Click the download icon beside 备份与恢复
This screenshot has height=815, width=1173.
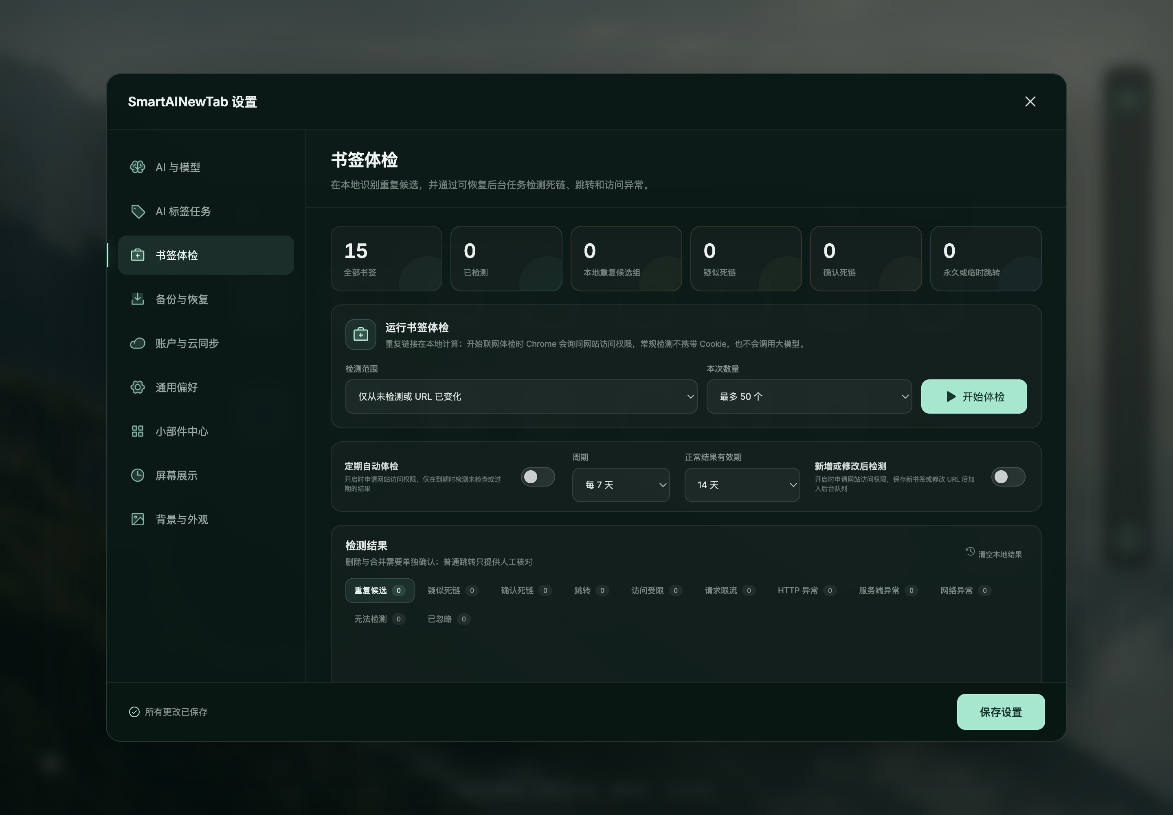[137, 299]
